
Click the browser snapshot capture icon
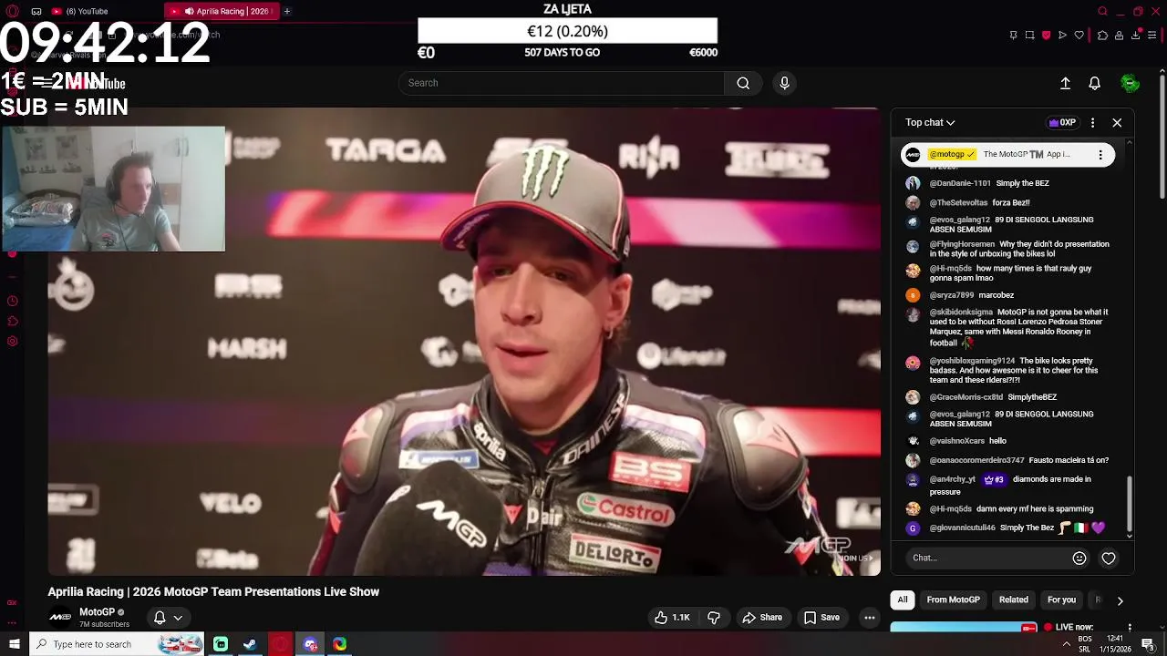pyautogui.click(x=1029, y=36)
